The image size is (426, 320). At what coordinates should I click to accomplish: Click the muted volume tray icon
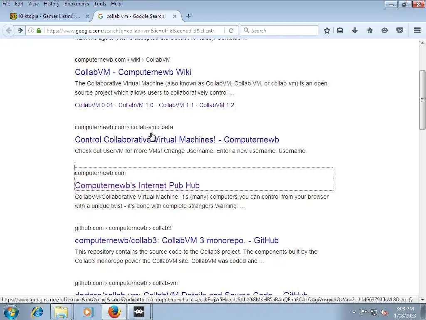click(x=384, y=312)
